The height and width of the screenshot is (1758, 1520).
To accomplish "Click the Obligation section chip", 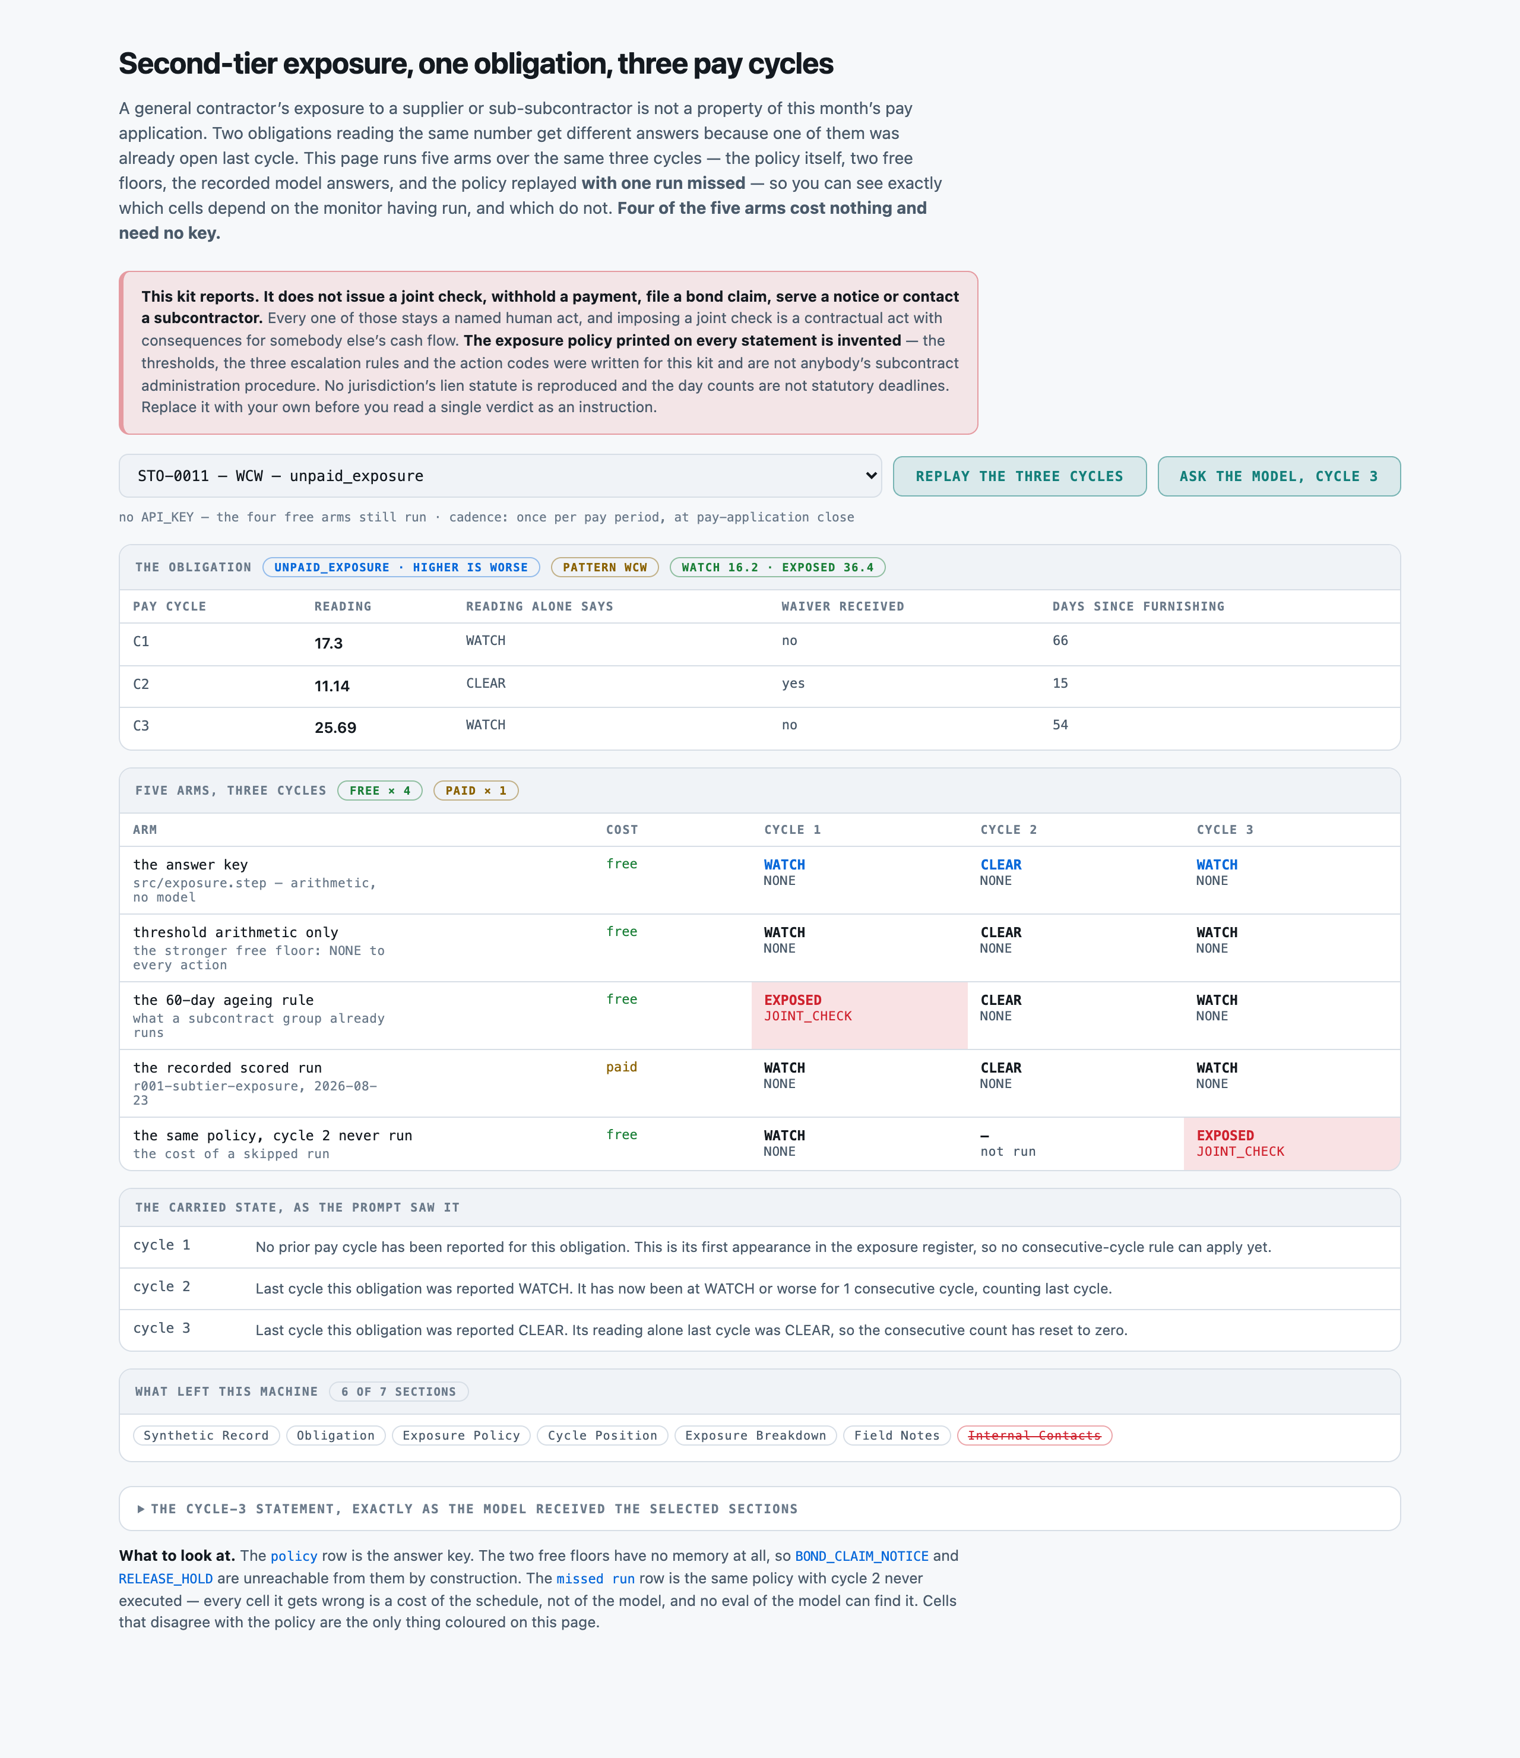I will tap(335, 1436).
